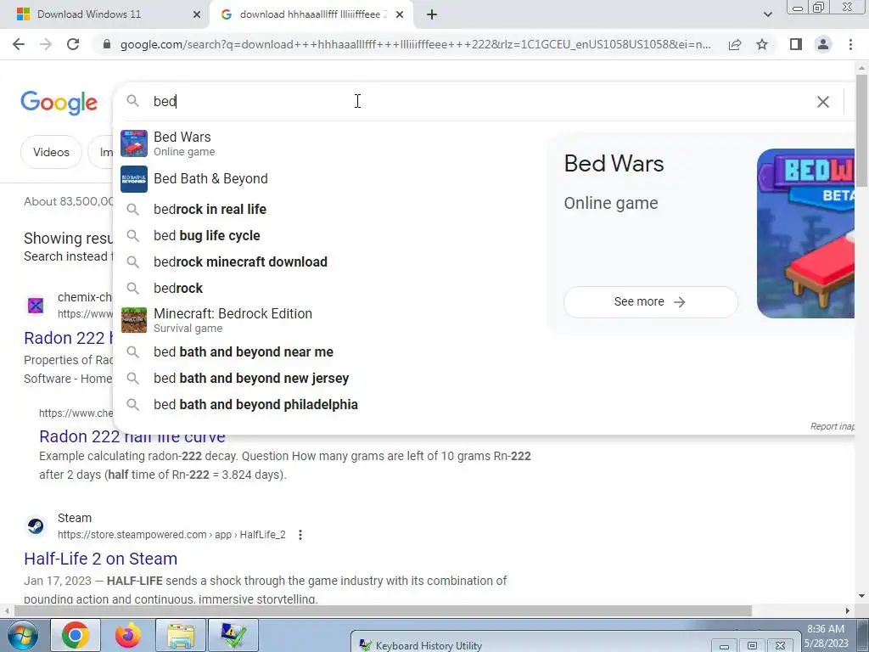Launch Firefox from the taskbar
This screenshot has height=652, width=869.
128,635
